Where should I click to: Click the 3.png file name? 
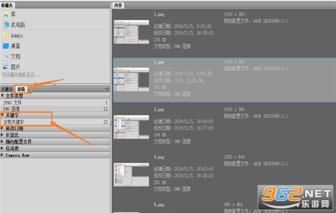coord(159,110)
